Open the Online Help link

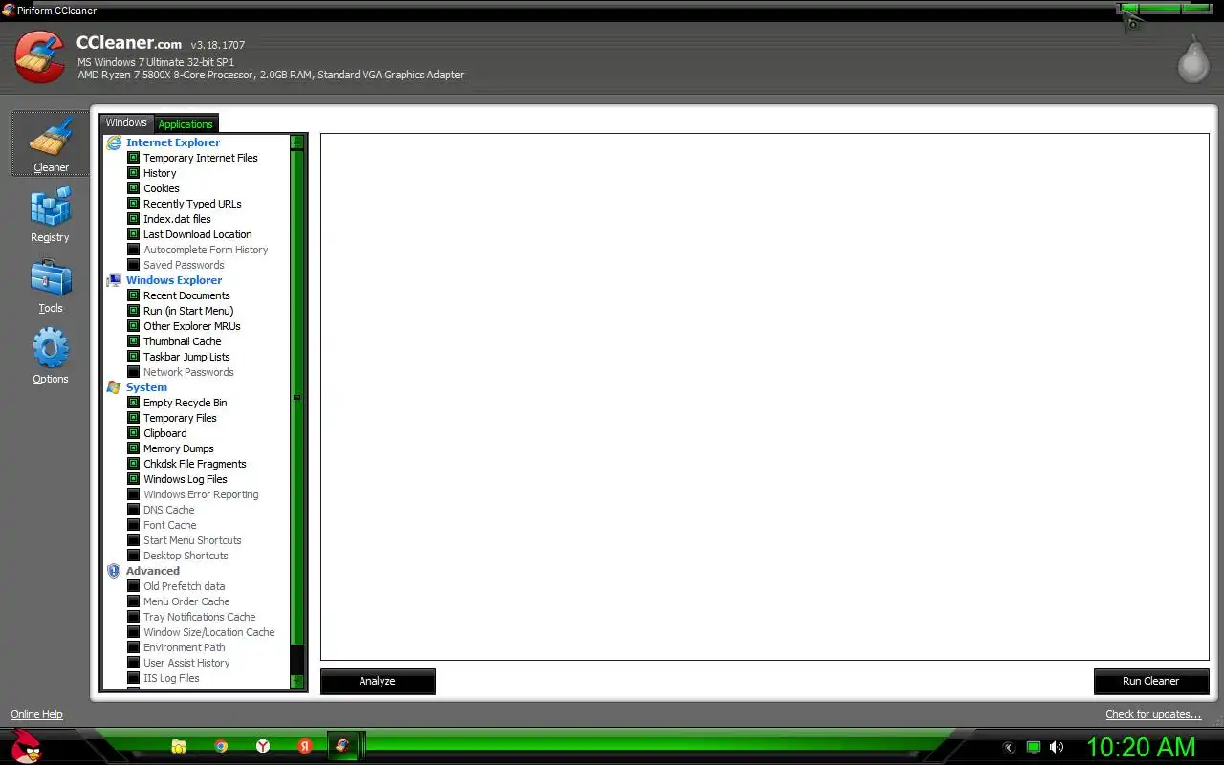coord(36,714)
